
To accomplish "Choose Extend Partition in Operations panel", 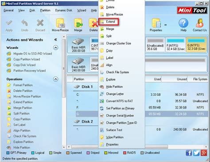I will (20, 102).
